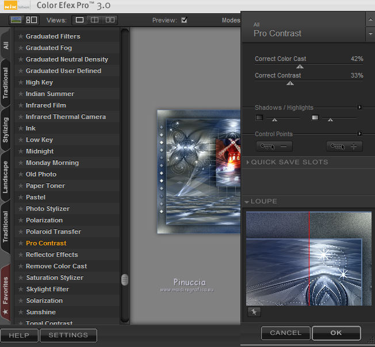Open the Stylizing category tab
This screenshot has height=347, width=375.
coord(5,130)
